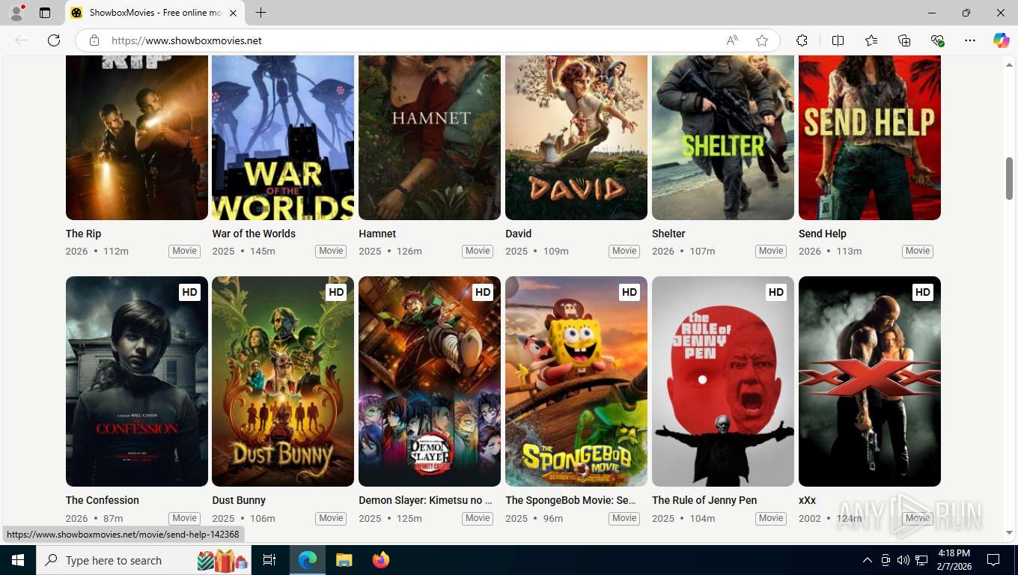Open the notification center icon
The image size is (1018, 575).
[x=993, y=560]
